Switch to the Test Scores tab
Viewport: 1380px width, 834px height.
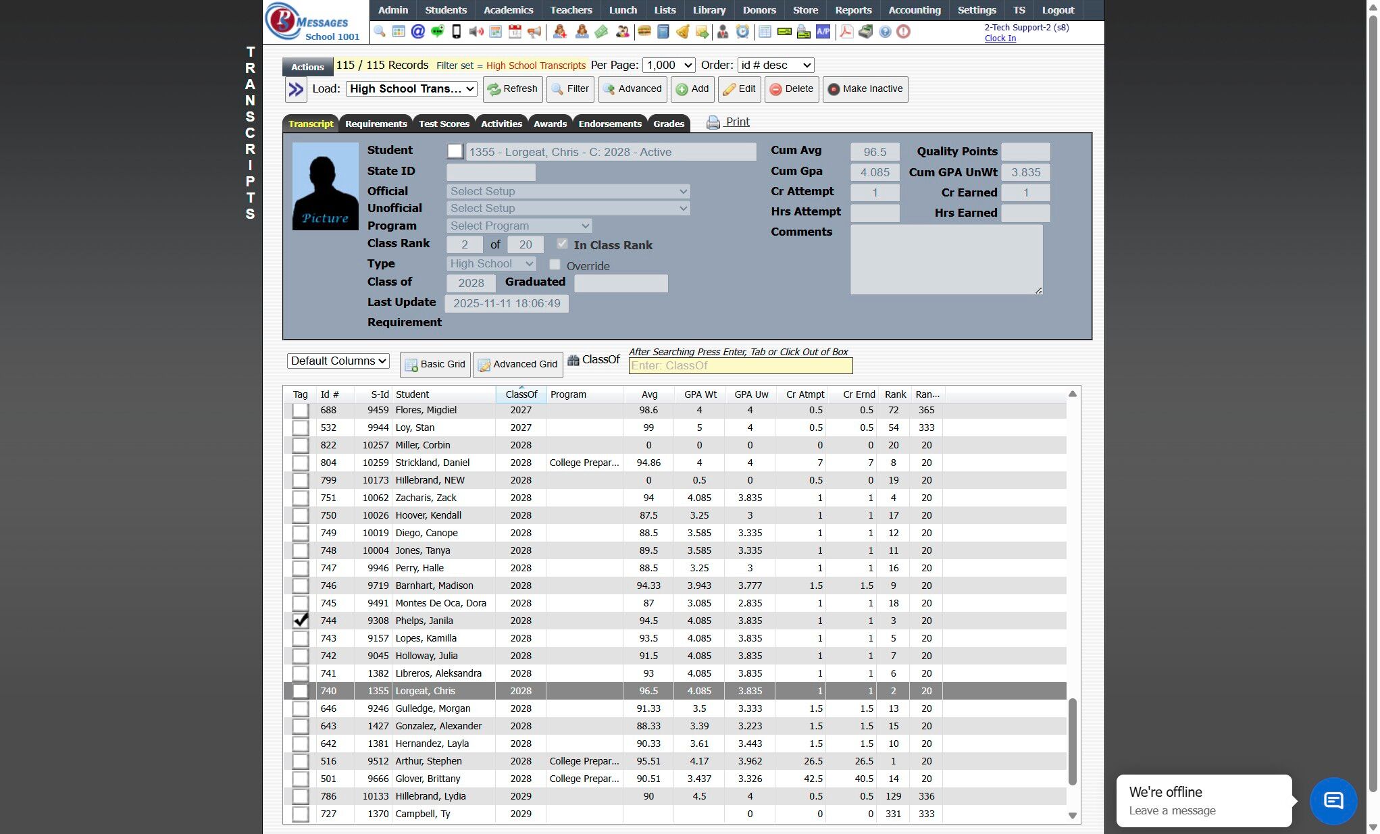pos(444,124)
